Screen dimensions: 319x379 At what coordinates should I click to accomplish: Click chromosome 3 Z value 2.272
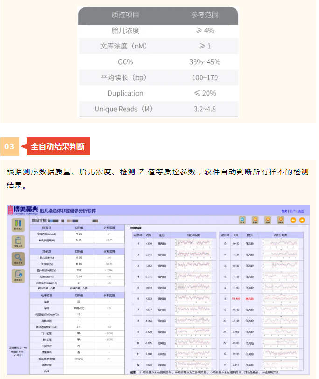[148, 266]
